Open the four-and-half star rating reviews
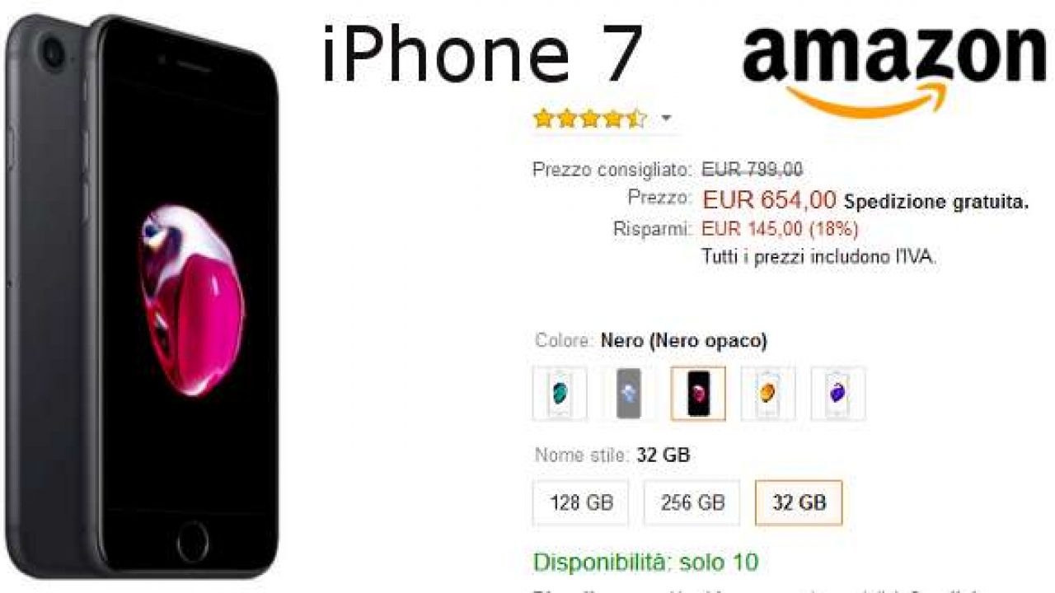The image size is (1055, 593). click(x=590, y=119)
